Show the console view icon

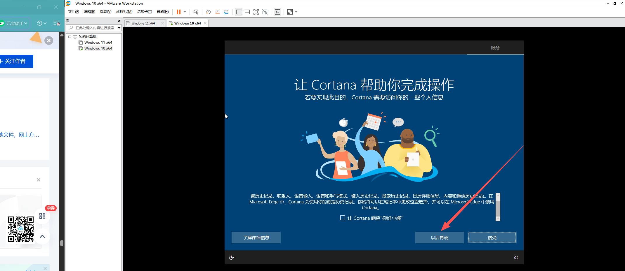(x=277, y=12)
